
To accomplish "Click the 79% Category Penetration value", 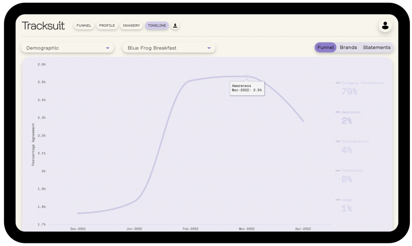I will pyautogui.click(x=349, y=91).
